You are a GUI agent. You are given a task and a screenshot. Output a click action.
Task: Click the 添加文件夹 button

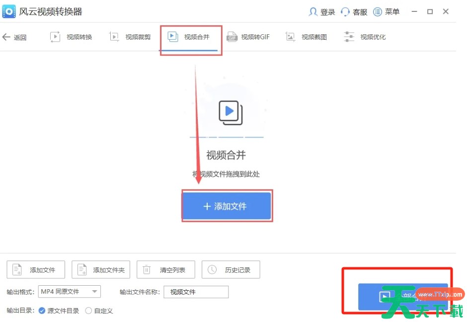[x=101, y=270]
